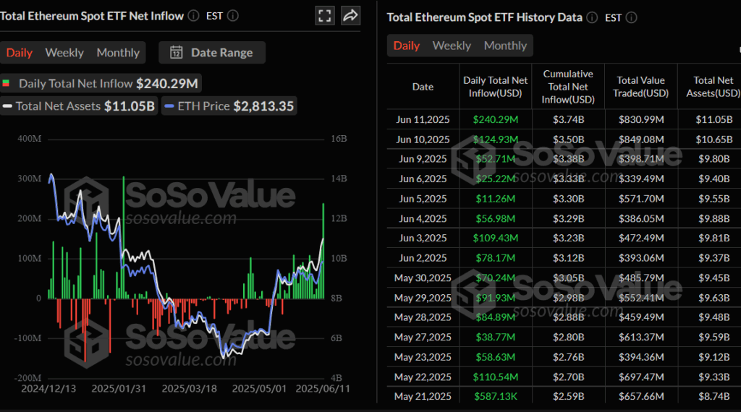Toggle Total Net Assets line visibility

tap(78, 106)
